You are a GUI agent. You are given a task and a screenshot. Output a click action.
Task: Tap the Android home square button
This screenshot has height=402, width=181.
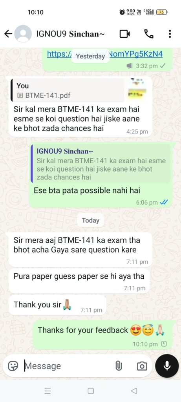pos(91,391)
